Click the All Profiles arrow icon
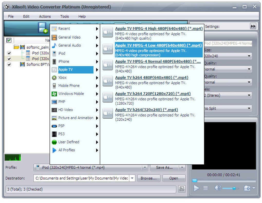This screenshot has width=262, height=203. coord(54,150)
